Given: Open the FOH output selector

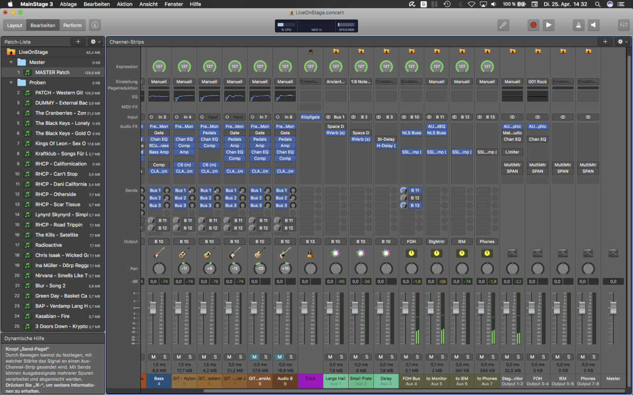Looking at the screenshot, I should tap(411, 241).
